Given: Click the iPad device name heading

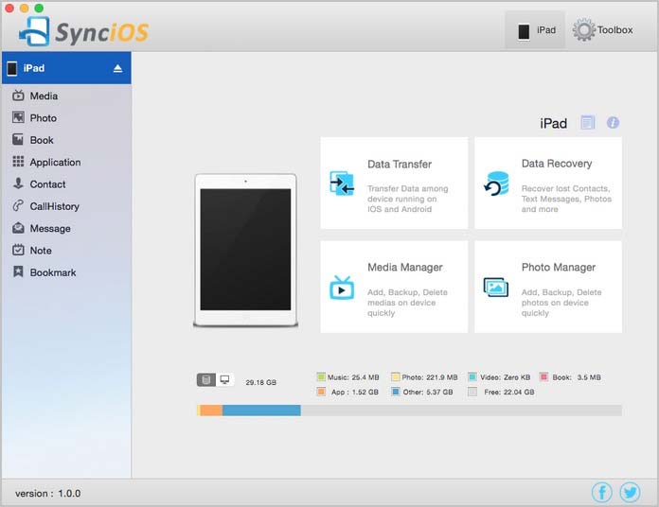Looking at the screenshot, I should coord(554,123).
